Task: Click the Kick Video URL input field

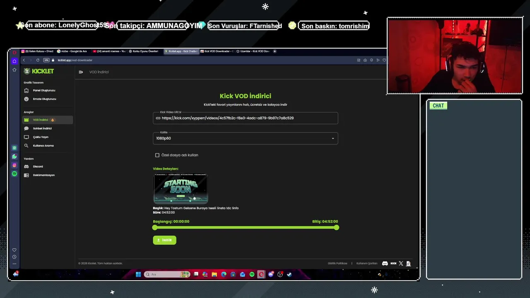Action: pyautogui.click(x=245, y=118)
